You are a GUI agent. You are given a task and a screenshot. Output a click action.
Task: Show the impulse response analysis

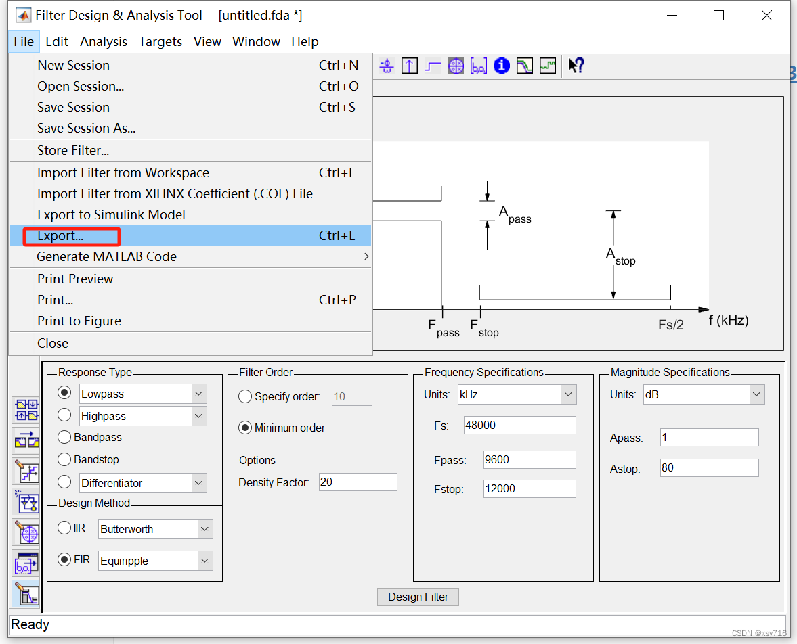tap(410, 66)
